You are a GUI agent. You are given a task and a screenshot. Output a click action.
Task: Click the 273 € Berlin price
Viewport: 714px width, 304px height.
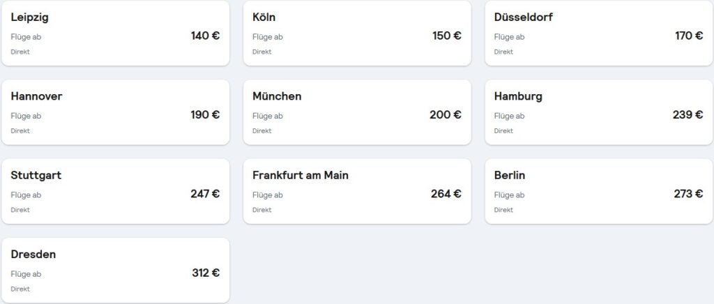pyautogui.click(x=688, y=194)
